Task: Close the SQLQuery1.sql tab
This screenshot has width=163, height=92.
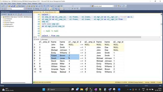Action: click(x=58, y=12)
